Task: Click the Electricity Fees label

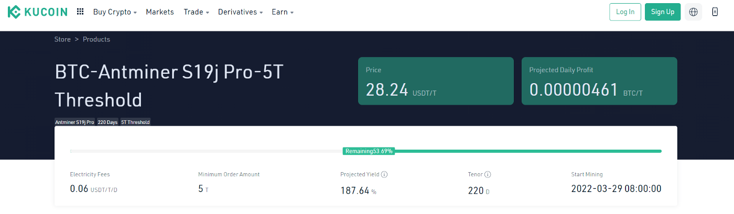Action: click(90, 174)
